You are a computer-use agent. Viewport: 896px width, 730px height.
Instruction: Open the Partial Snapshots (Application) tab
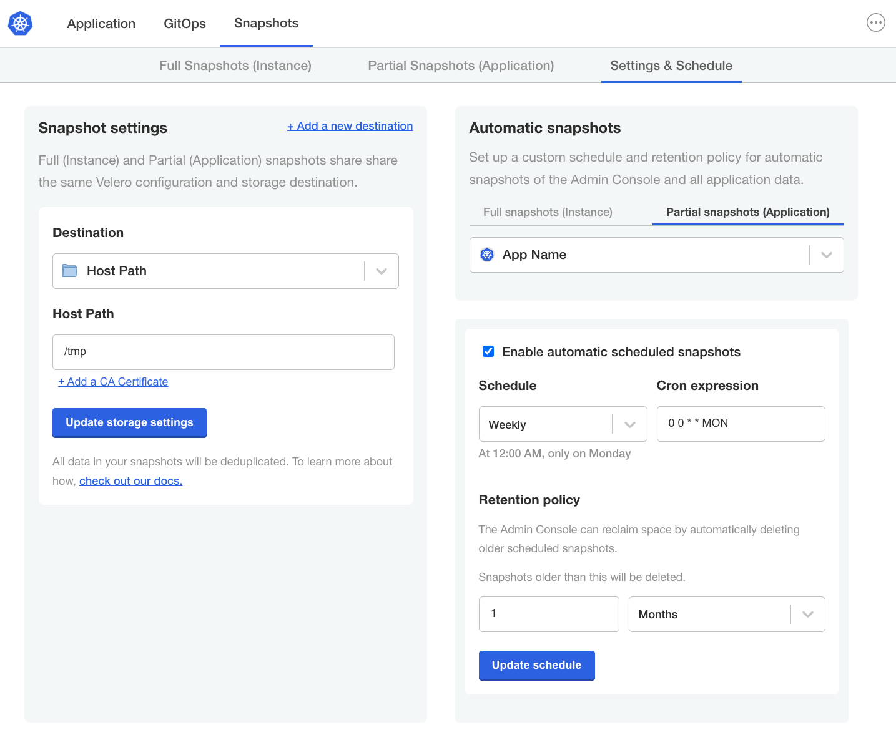click(x=460, y=65)
